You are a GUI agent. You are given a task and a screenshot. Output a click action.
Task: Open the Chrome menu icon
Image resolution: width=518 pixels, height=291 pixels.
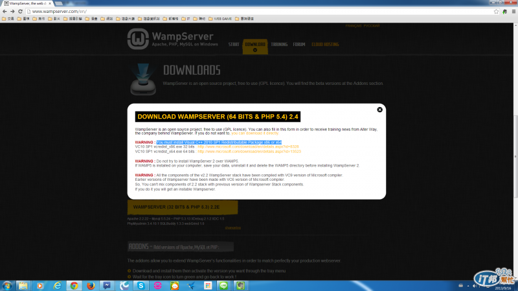[513, 11]
